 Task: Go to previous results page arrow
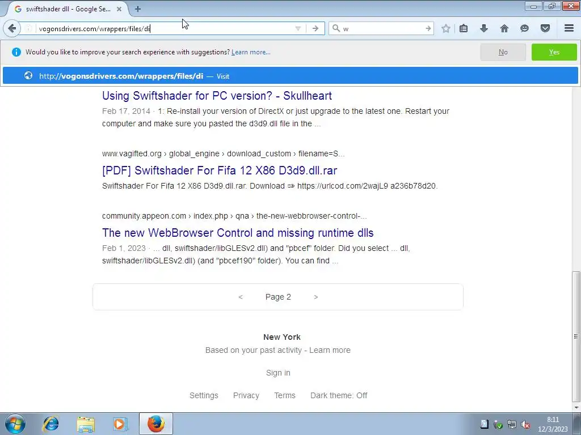coord(241,297)
